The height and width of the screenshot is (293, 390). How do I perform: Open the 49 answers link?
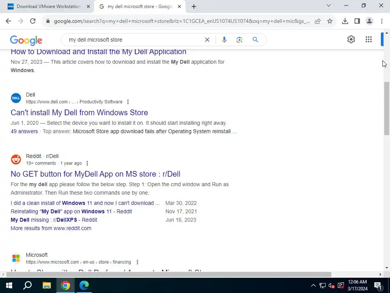[24, 131]
